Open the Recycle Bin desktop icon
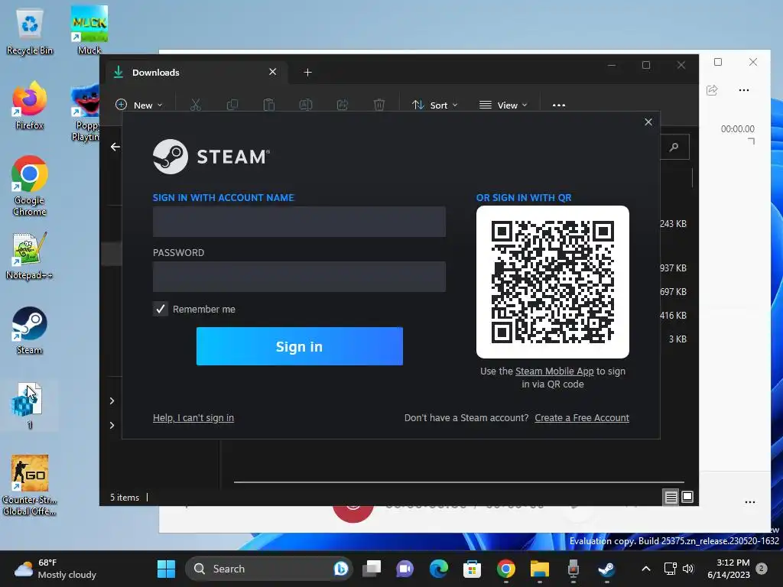The height and width of the screenshot is (587, 783). (x=30, y=31)
